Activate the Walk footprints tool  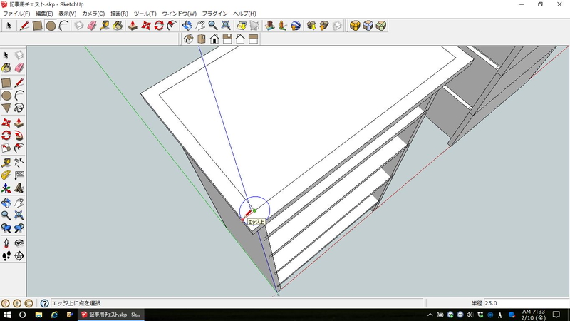point(6,255)
